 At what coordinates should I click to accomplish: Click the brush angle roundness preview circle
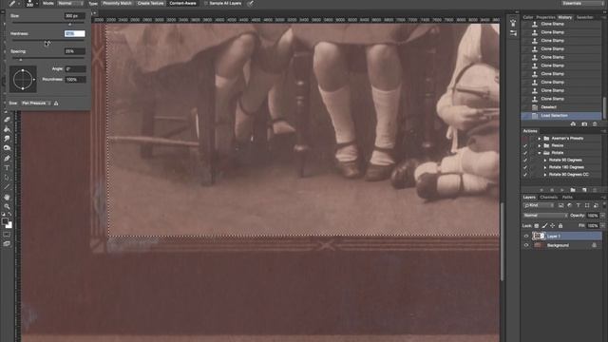click(x=23, y=79)
